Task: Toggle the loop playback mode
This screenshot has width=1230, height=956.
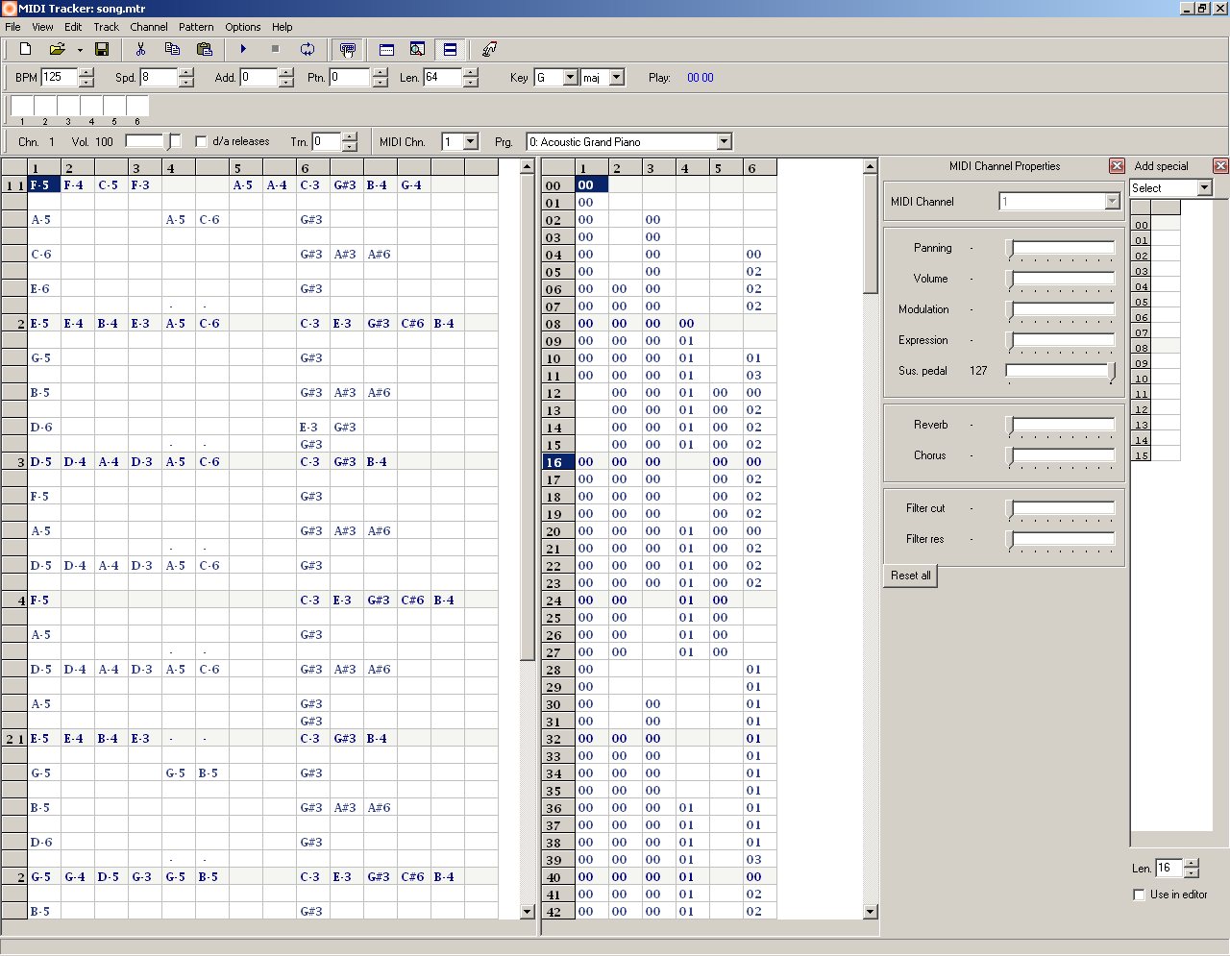Action: click(x=309, y=49)
